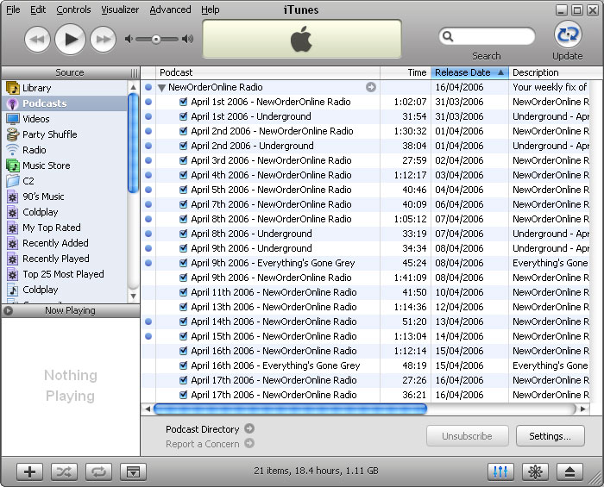Click the Play button

point(70,39)
